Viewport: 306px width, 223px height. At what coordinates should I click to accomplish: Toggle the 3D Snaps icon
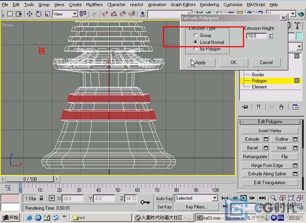[x=105, y=14]
